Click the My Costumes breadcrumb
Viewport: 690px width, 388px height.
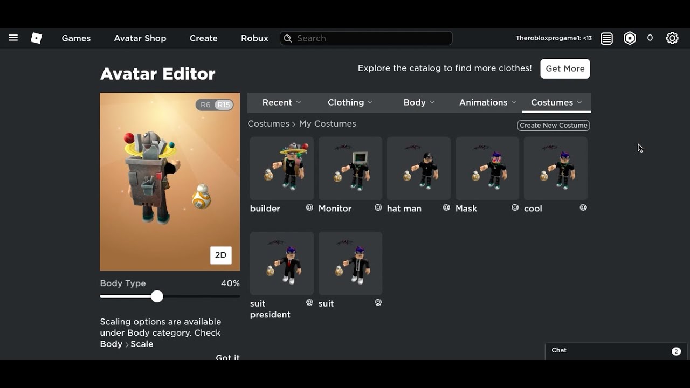[327, 123]
